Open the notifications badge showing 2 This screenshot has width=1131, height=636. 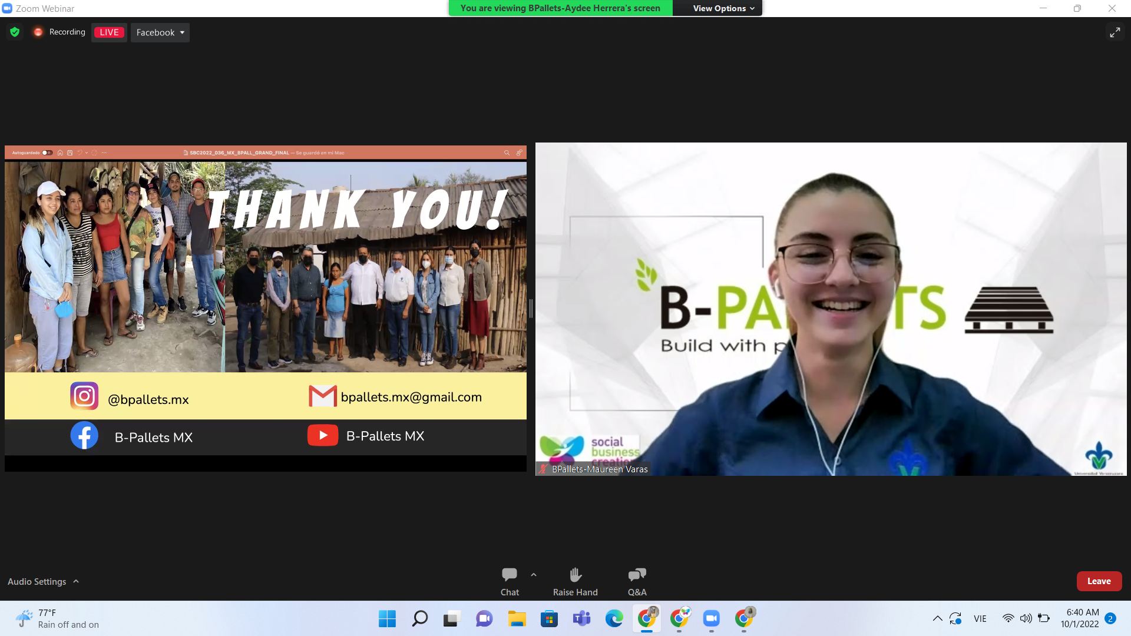(1110, 618)
